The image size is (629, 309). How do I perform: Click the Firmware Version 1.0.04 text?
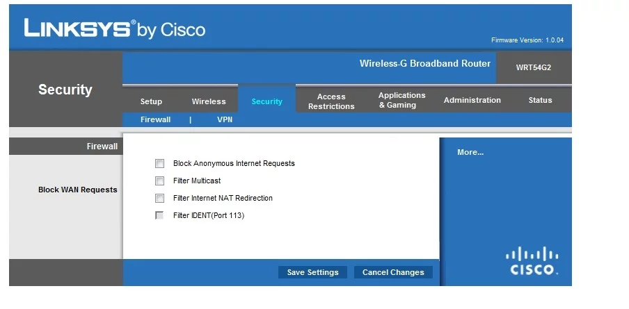coord(527,40)
